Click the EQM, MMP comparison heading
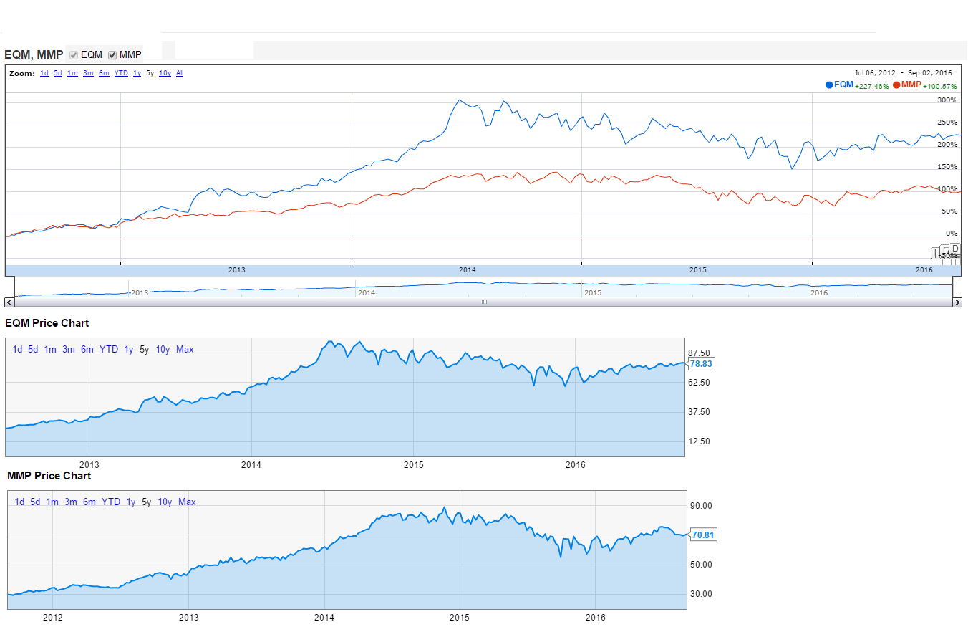Viewport: 968px width, 627px height. (x=34, y=54)
